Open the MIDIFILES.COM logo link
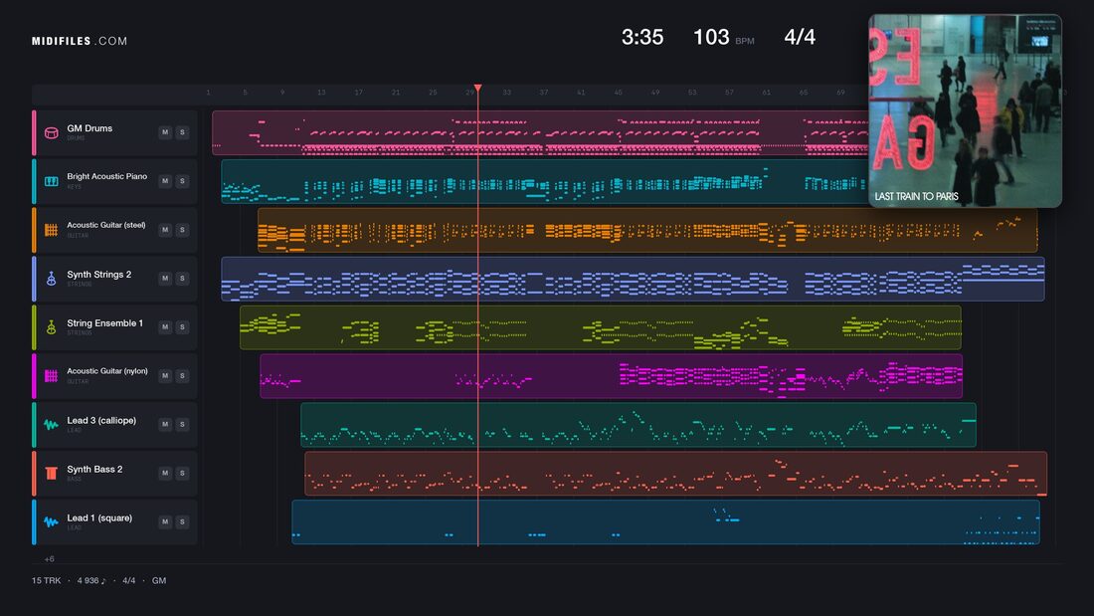 [80, 41]
